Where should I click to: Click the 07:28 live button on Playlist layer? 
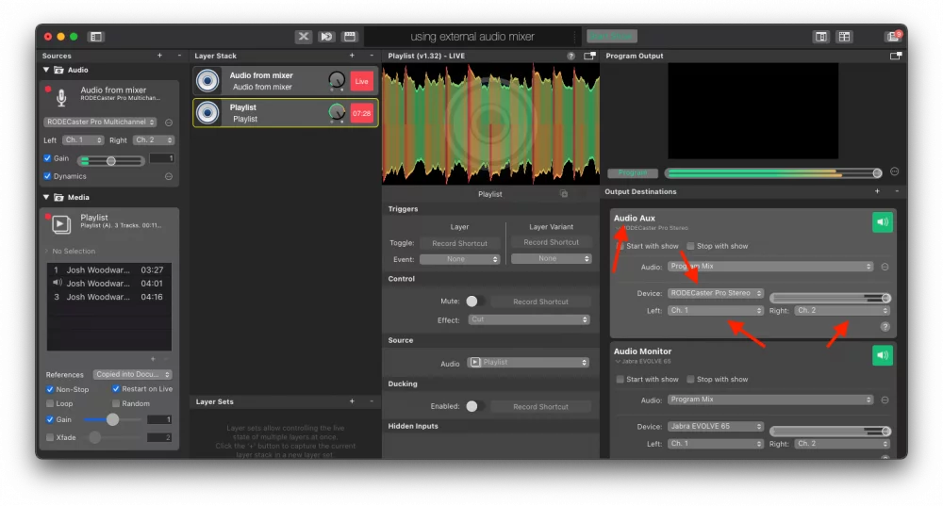(361, 113)
